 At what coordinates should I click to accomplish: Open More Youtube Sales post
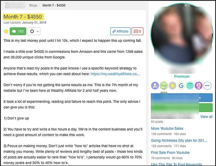click(x=167, y=128)
